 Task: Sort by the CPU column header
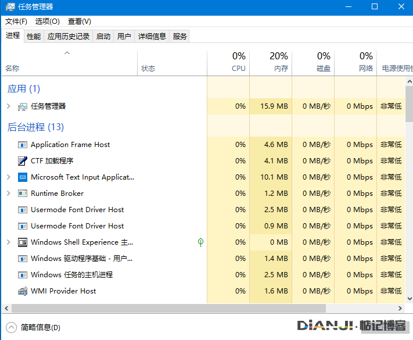pos(228,63)
